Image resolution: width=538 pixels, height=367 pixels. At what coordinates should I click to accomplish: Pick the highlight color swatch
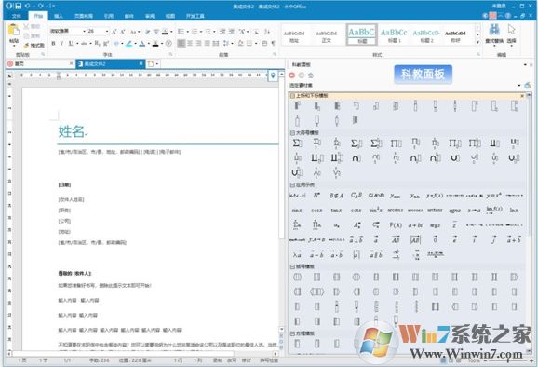tap(128, 44)
